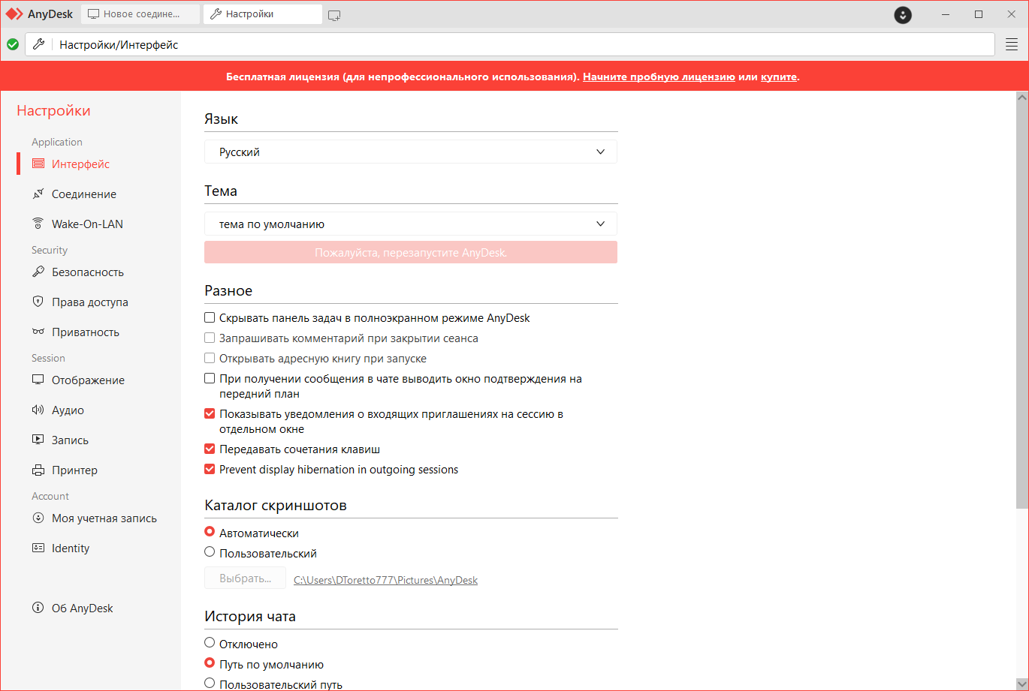Switch to Новое соединение tab

click(140, 14)
